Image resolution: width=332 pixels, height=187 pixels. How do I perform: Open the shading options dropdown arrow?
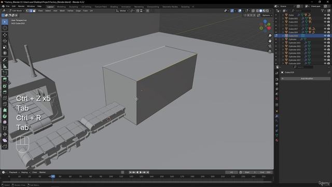[271, 10]
